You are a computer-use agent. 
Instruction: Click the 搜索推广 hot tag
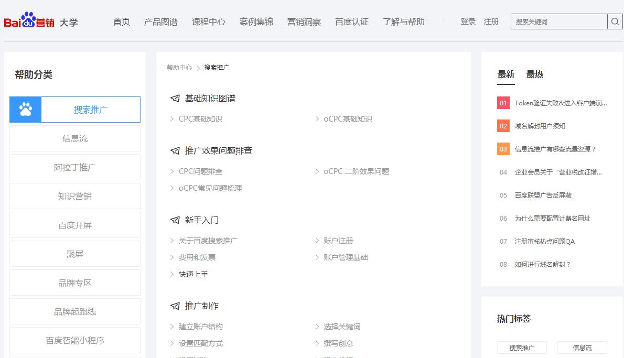pyautogui.click(x=522, y=348)
